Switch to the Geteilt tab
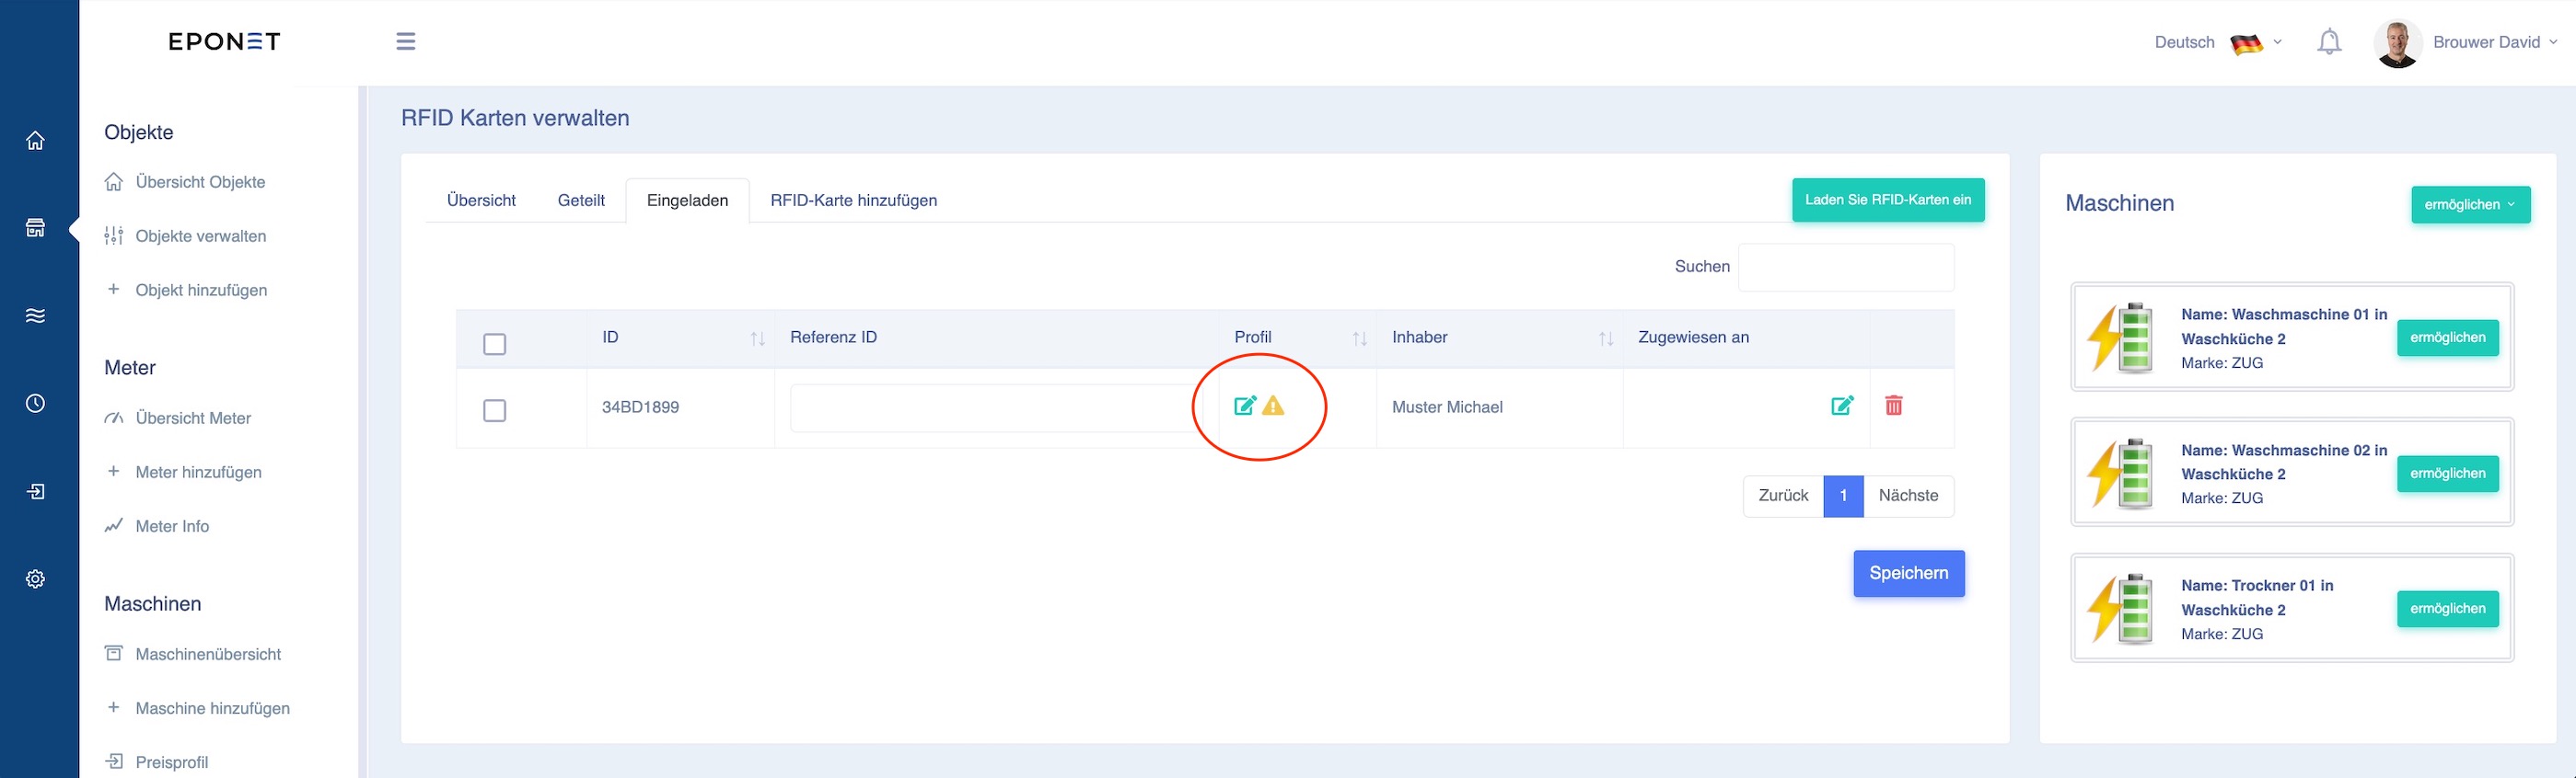 pos(581,200)
